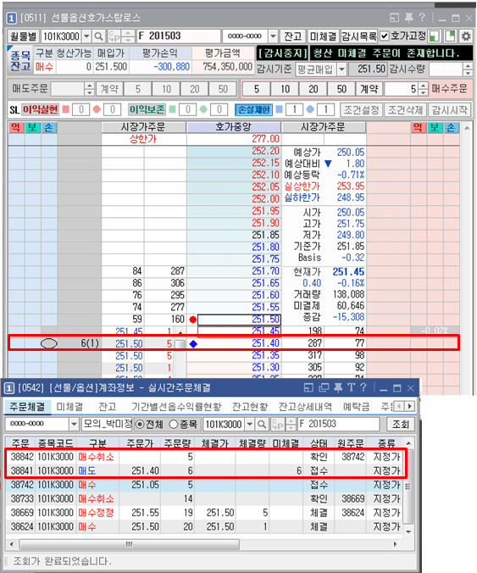
Task: Click the green layout icon next to 호가고정
Action: coord(435,36)
